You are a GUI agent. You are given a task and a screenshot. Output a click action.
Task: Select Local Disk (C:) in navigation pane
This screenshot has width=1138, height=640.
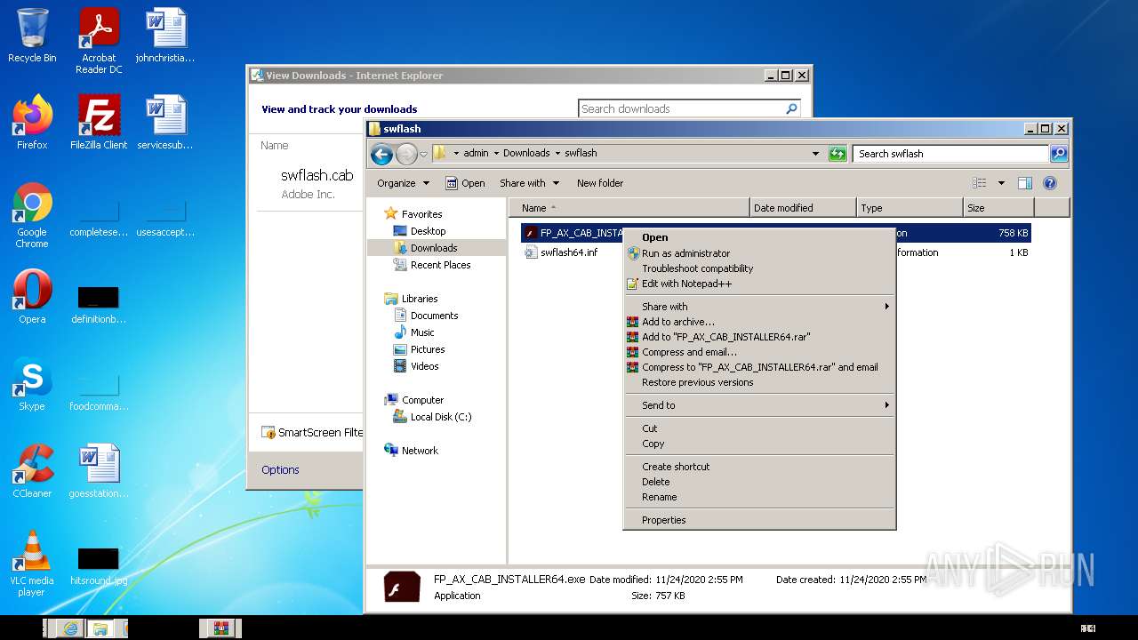(432, 417)
